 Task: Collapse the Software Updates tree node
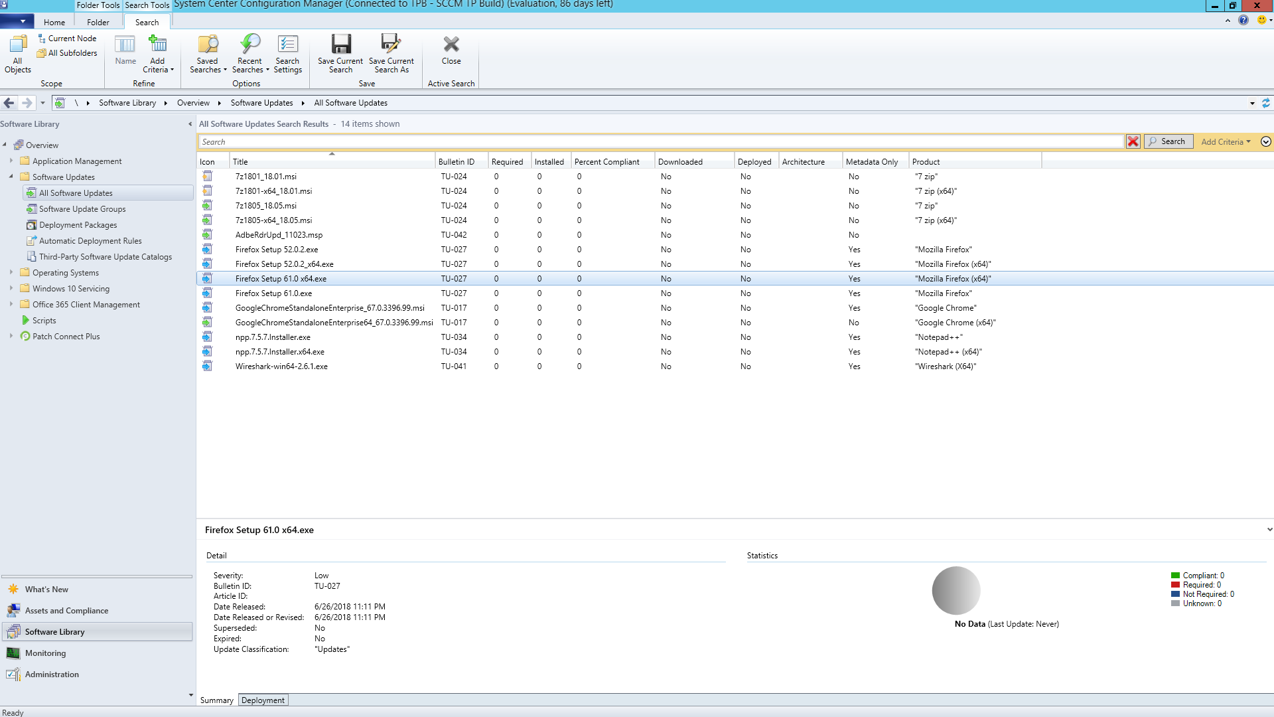11,177
